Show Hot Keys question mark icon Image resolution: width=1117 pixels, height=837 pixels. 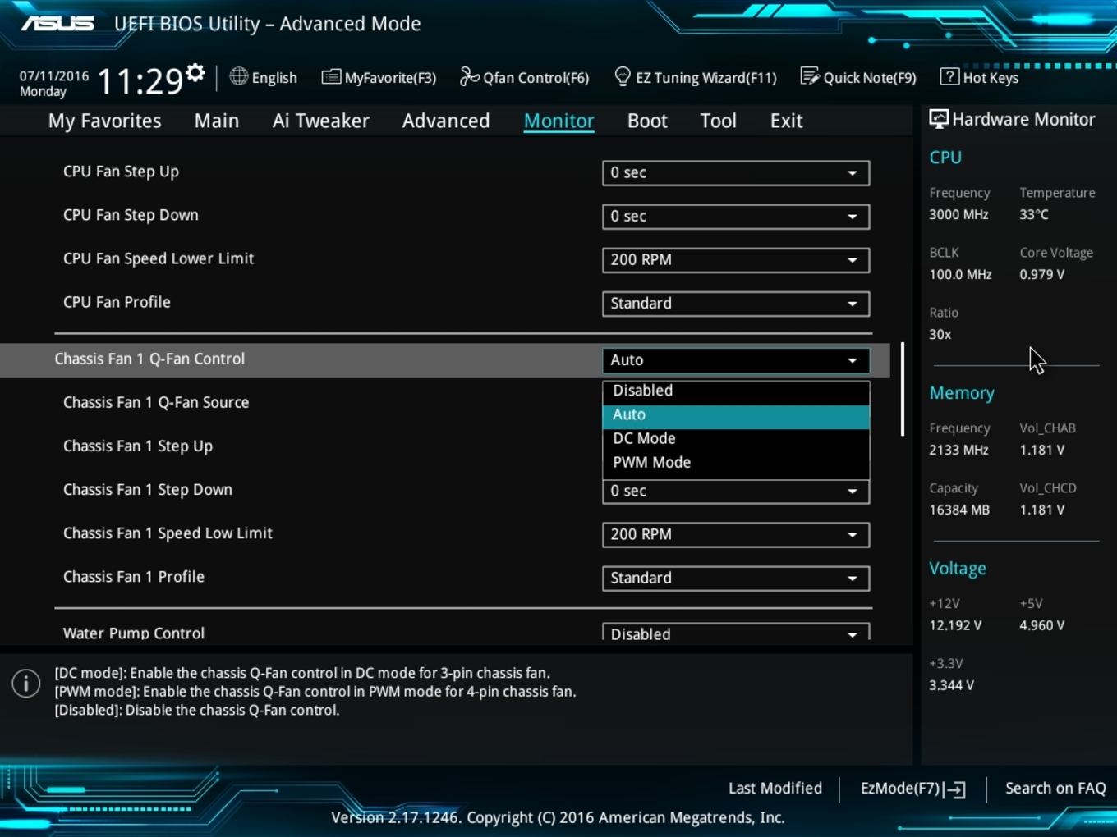tap(949, 76)
